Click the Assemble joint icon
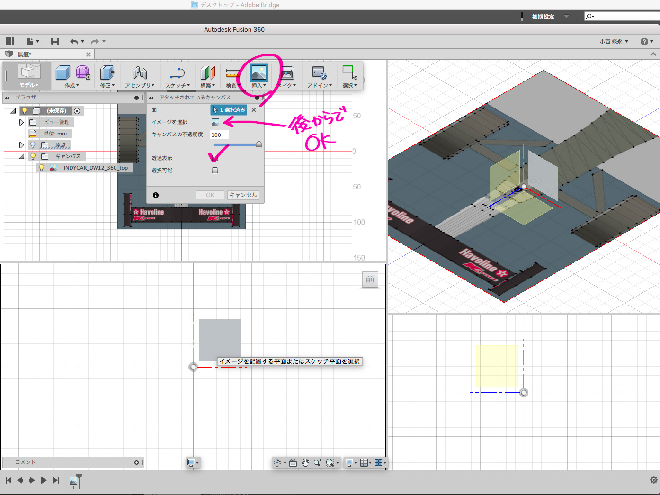This screenshot has width=660, height=495. pos(140,72)
